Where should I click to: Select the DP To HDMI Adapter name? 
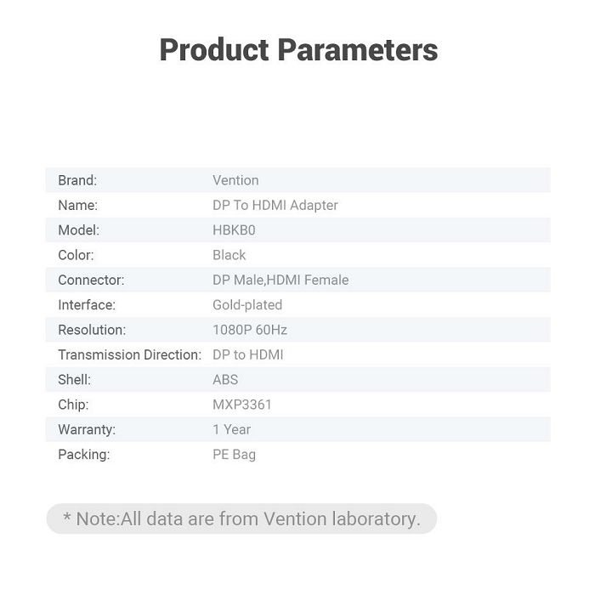tap(275, 206)
